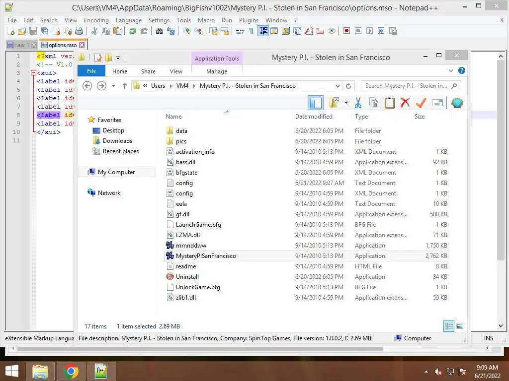509x381 pixels.
Task: Expand the Explorer ribbon chevron
Action: point(450,70)
